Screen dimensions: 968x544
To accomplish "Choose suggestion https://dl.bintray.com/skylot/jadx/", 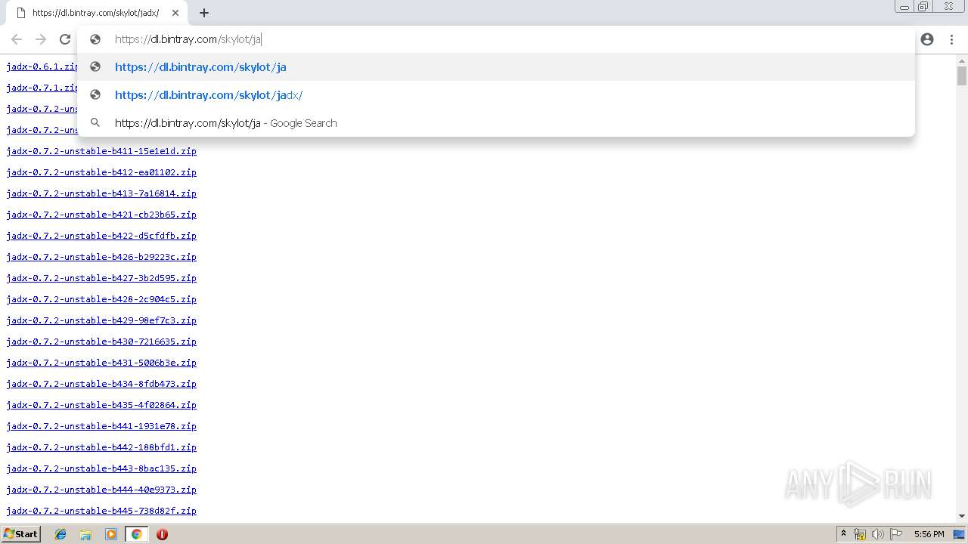I will tap(496, 95).
